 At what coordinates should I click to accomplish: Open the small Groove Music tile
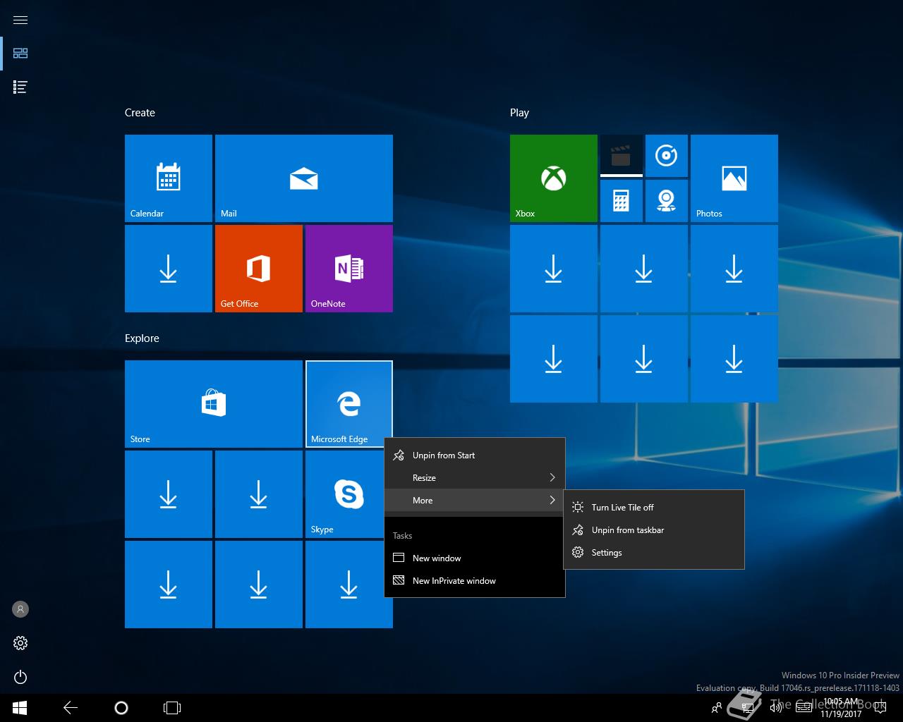click(667, 156)
